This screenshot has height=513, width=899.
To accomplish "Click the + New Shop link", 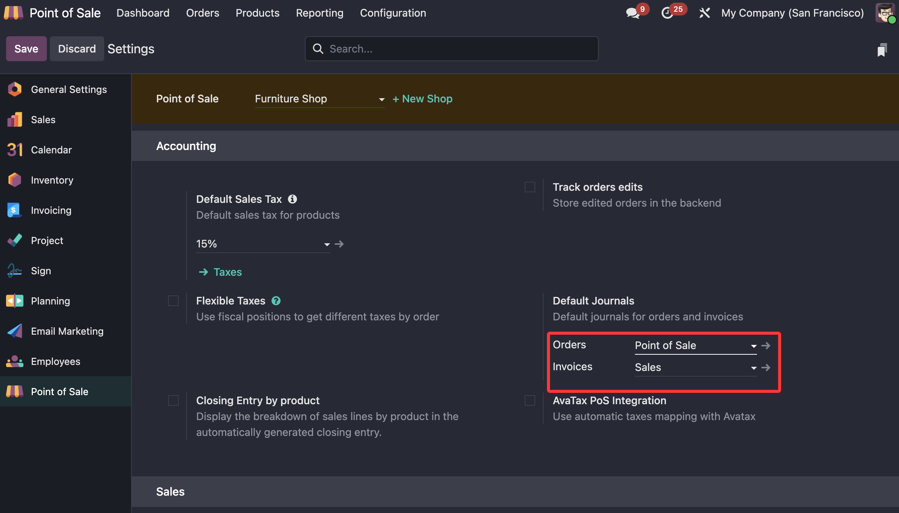I will click(422, 99).
